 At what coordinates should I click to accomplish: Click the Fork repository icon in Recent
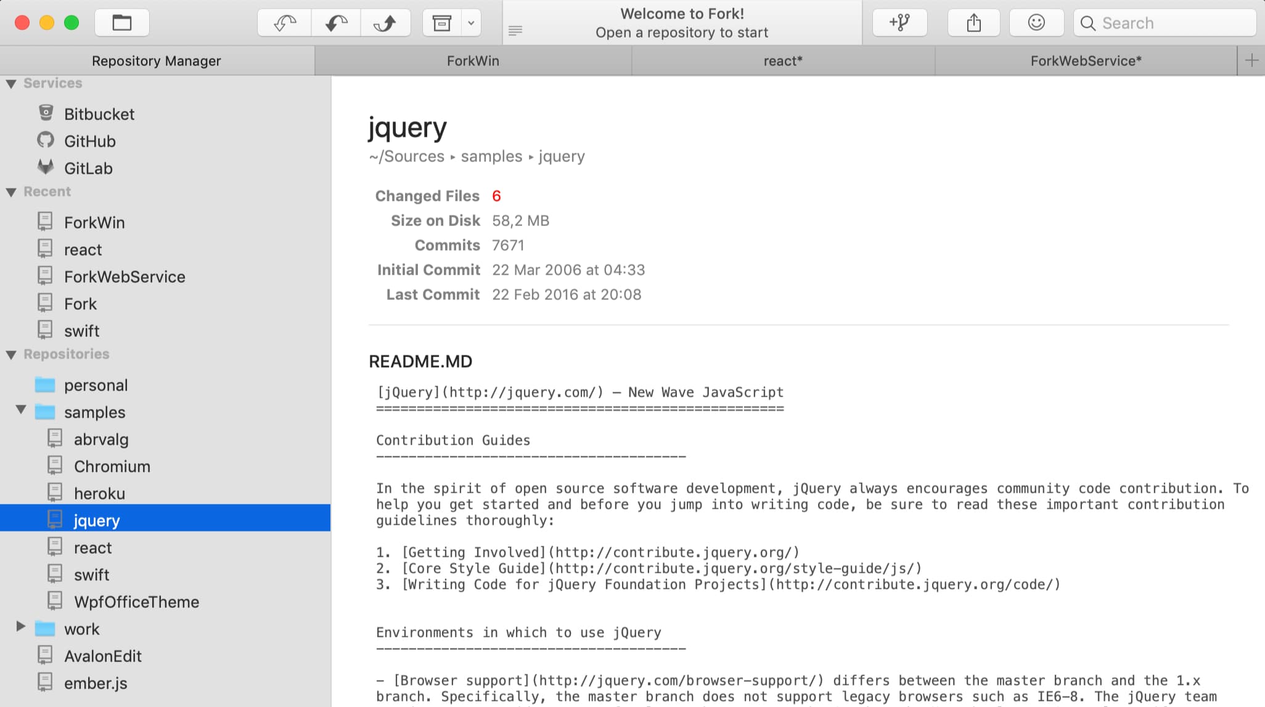(45, 302)
